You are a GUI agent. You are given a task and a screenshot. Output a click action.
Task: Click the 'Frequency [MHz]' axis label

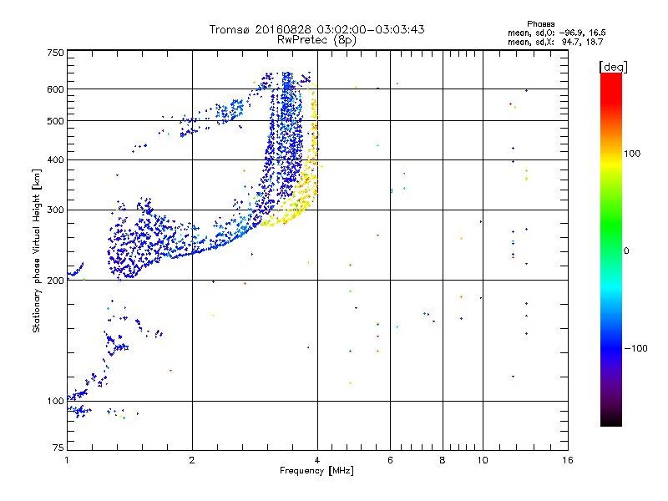click(316, 471)
